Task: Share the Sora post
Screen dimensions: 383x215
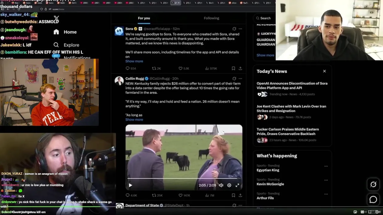Action: point(240,68)
